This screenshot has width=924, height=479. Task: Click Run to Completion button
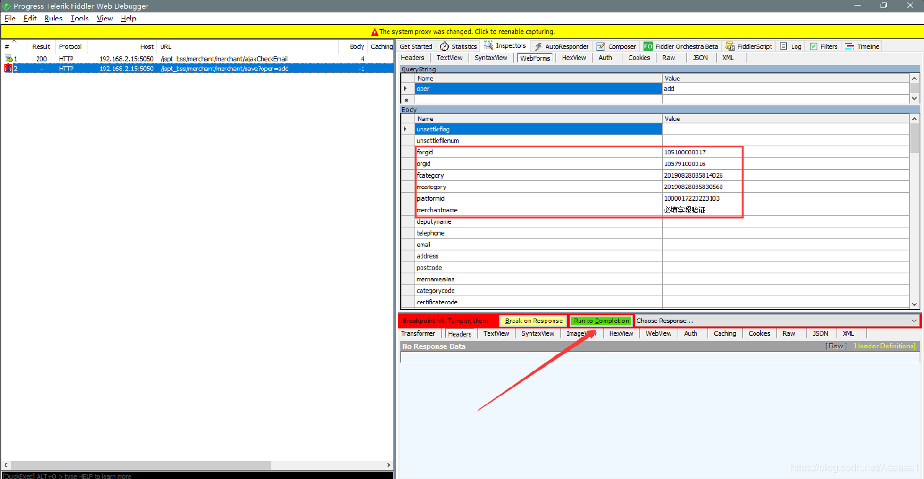[601, 321]
